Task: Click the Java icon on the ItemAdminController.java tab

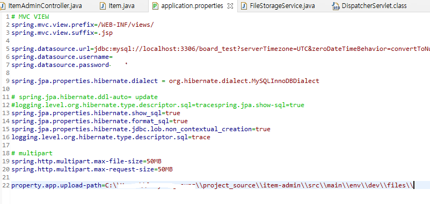Action: click(x=3, y=6)
